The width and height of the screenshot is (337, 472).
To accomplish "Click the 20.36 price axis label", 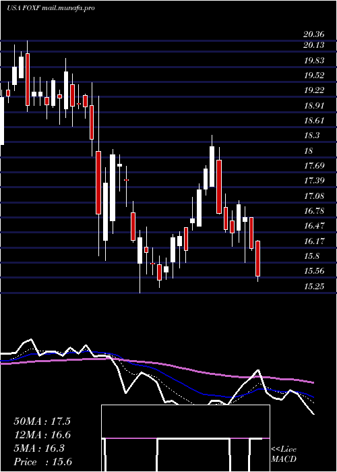I will pyautogui.click(x=314, y=34).
